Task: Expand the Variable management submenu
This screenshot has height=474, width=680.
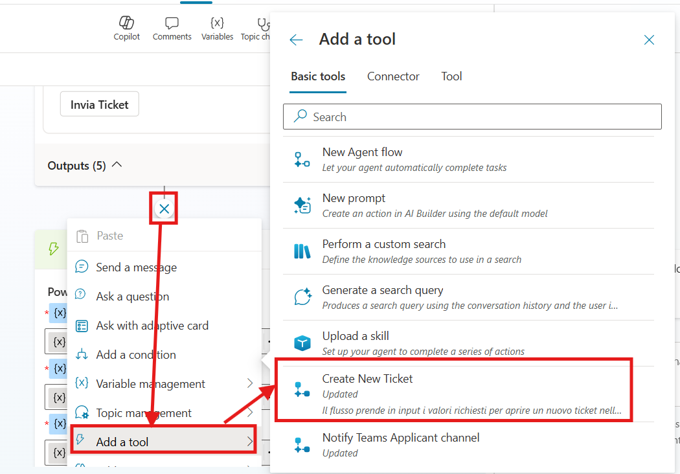Action: [250, 384]
